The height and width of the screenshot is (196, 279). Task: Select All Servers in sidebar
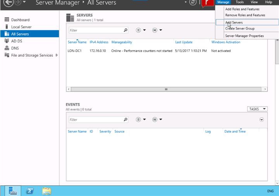30,34
